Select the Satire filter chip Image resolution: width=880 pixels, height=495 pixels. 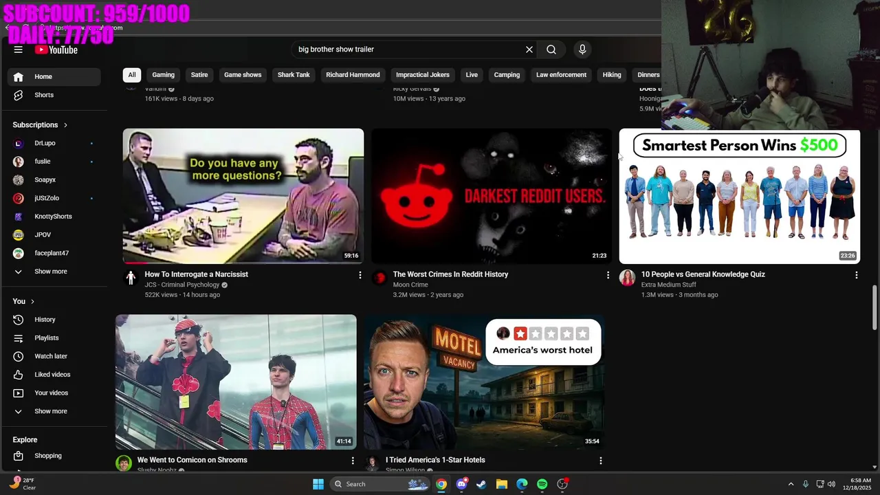(199, 75)
